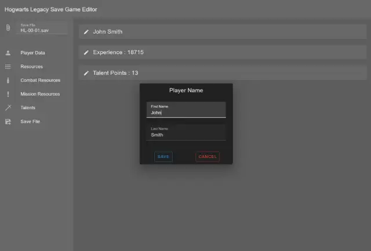Click the Player Name dialog heading

click(x=186, y=91)
